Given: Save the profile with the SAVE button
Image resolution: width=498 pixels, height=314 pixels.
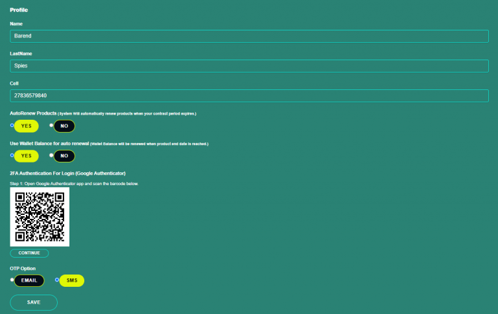Looking at the screenshot, I should point(34,302).
